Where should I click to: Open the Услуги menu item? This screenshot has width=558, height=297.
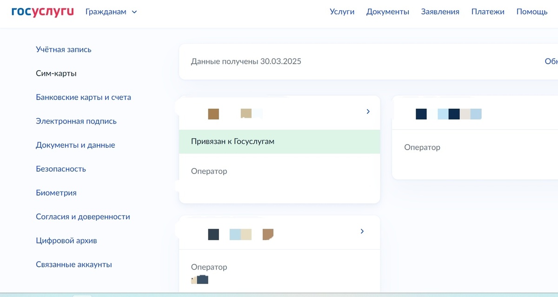(x=342, y=12)
